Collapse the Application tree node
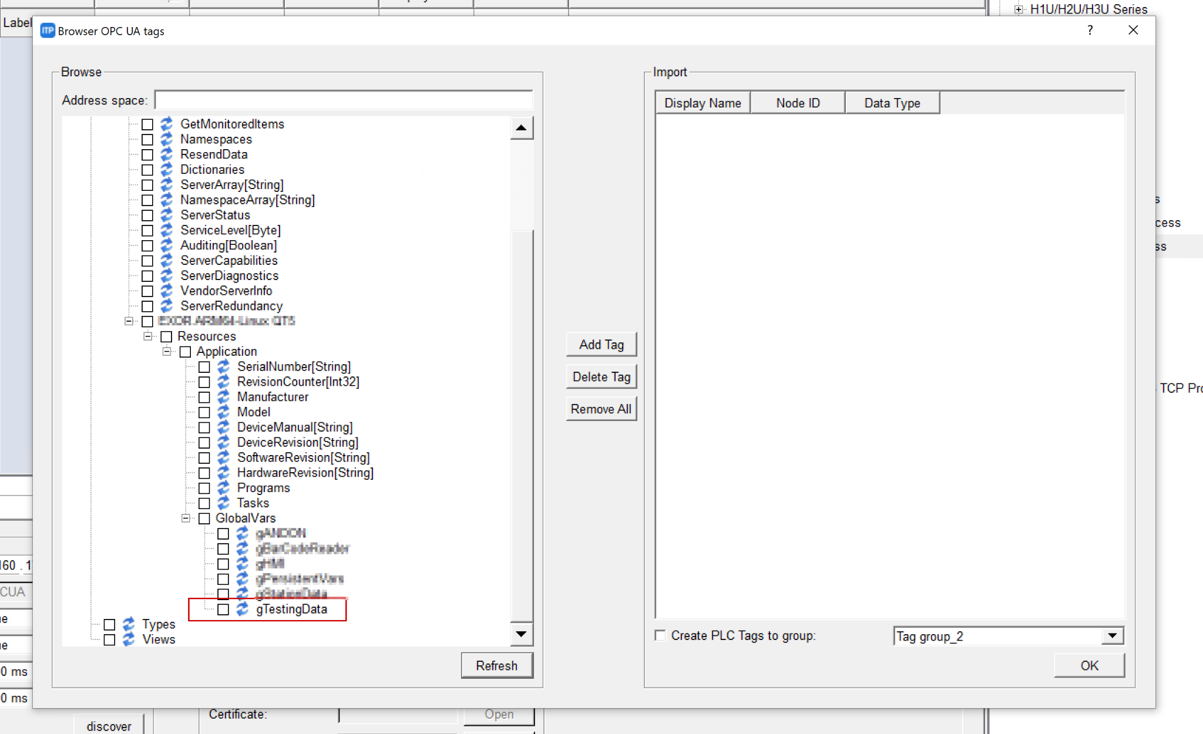 (167, 352)
